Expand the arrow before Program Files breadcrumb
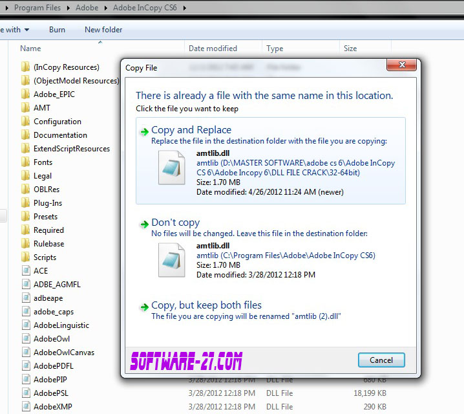Screen dimensions: 464x414 point(7,8)
